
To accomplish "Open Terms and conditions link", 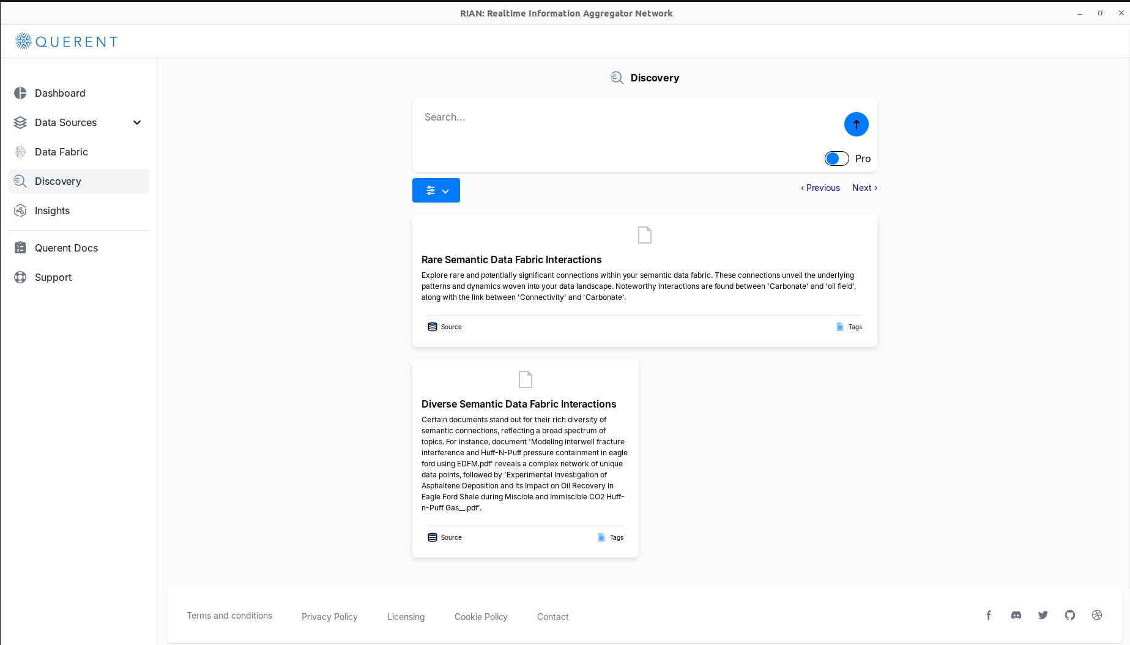I will tap(229, 616).
